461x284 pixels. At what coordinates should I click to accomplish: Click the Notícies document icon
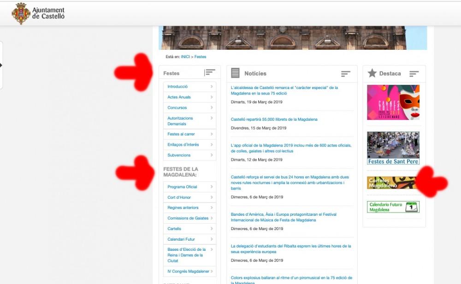(235, 73)
